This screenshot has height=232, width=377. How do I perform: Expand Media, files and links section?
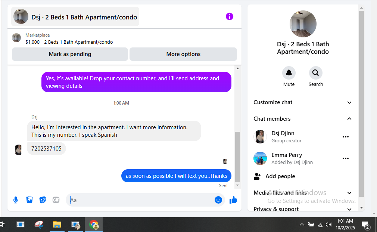pyautogui.click(x=303, y=193)
